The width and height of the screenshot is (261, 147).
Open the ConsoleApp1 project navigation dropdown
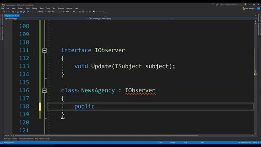coord(46,19)
